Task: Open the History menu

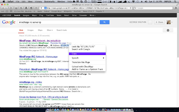Action: tap(38, 1)
